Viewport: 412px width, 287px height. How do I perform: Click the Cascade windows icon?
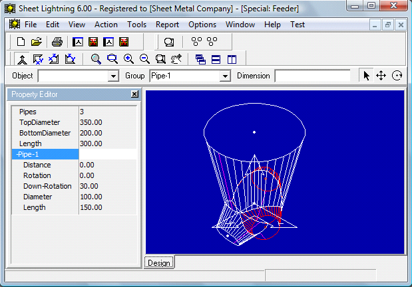tap(200, 59)
